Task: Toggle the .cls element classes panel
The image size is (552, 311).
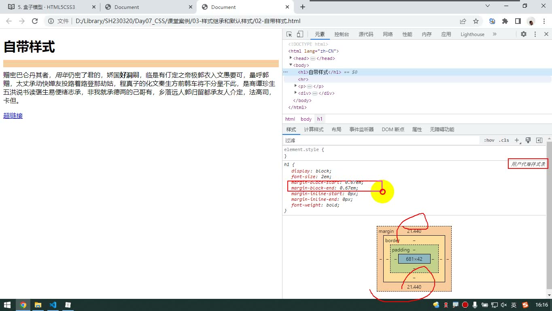Action: point(504,140)
